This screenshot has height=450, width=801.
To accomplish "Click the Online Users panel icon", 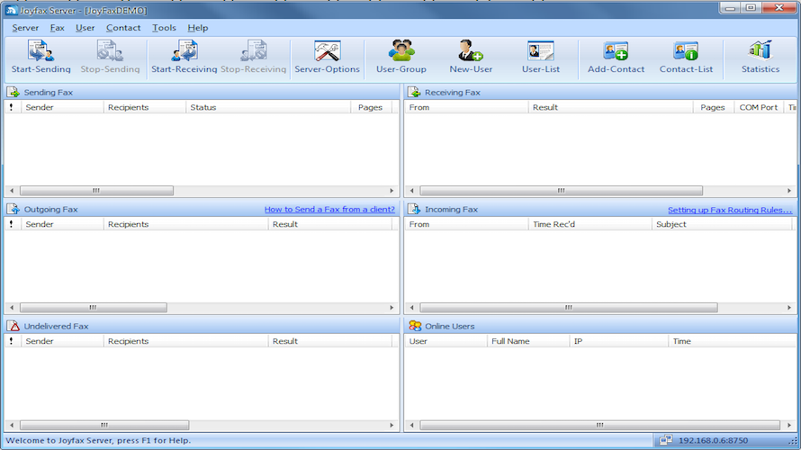I will (415, 326).
